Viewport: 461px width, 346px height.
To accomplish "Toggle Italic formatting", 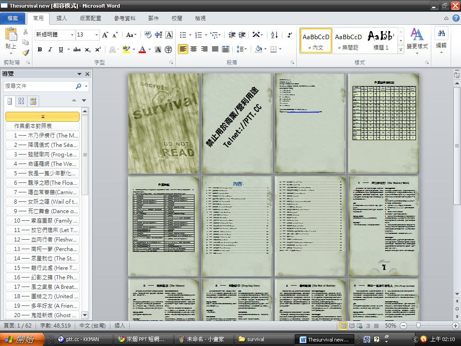I will click(x=50, y=50).
